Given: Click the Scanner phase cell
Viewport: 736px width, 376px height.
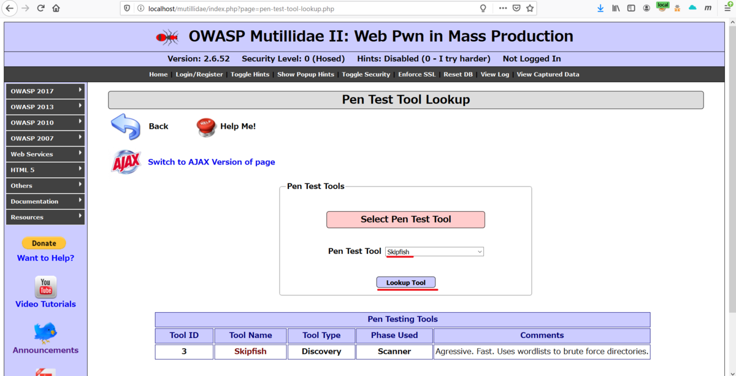Looking at the screenshot, I should click(x=394, y=351).
